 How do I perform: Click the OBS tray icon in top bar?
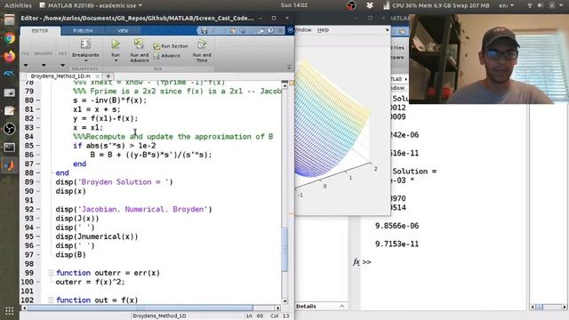tap(351, 5)
